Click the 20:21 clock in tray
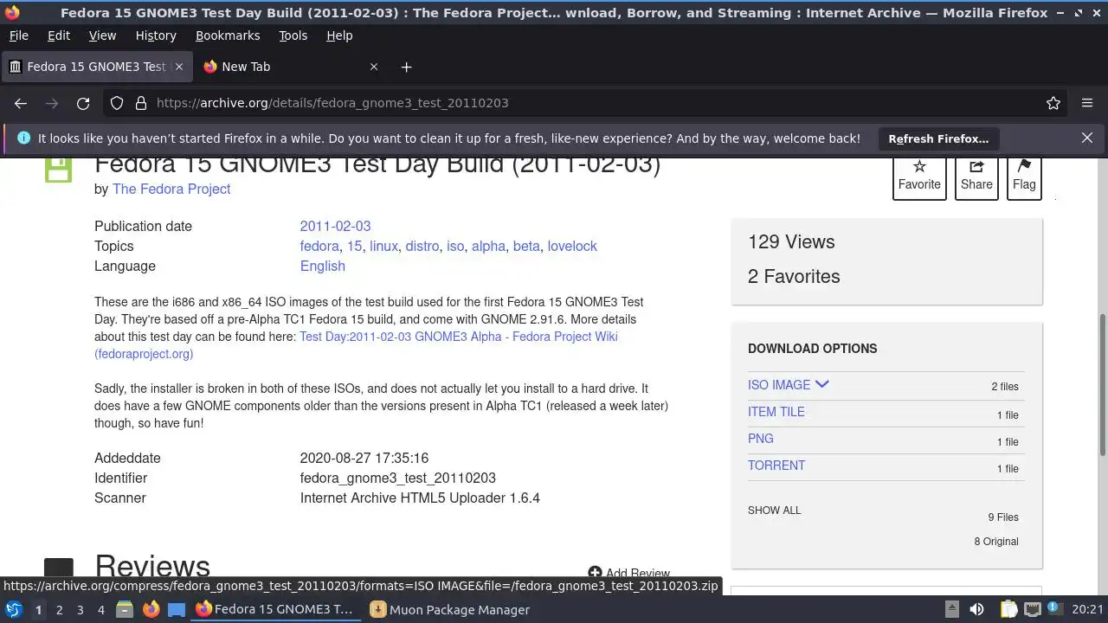 click(1087, 610)
